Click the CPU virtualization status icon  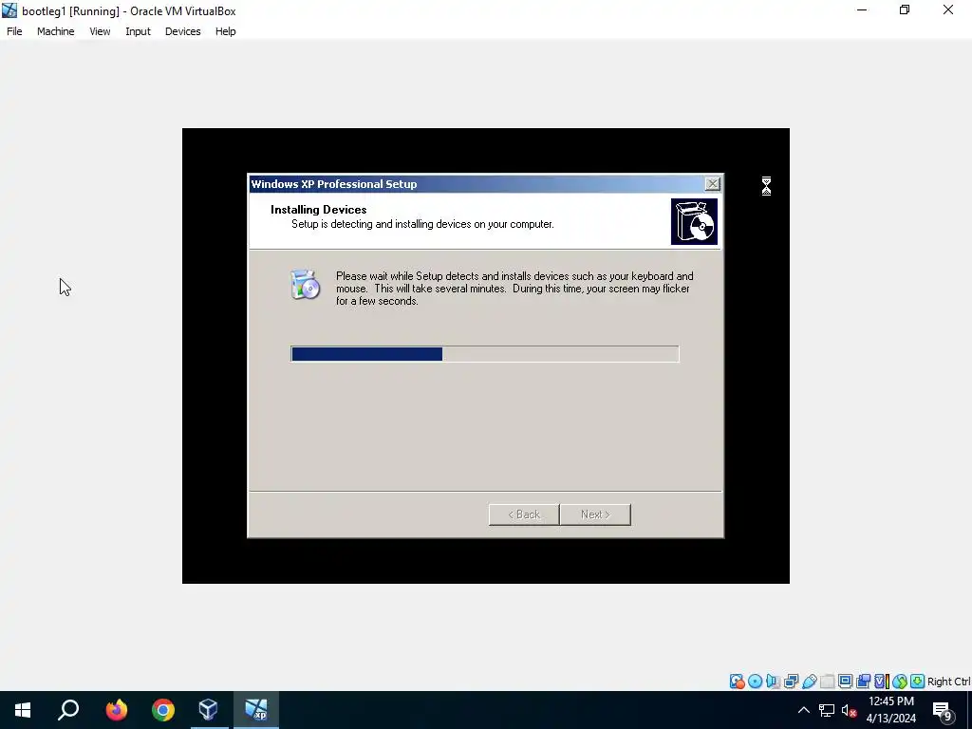click(881, 682)
